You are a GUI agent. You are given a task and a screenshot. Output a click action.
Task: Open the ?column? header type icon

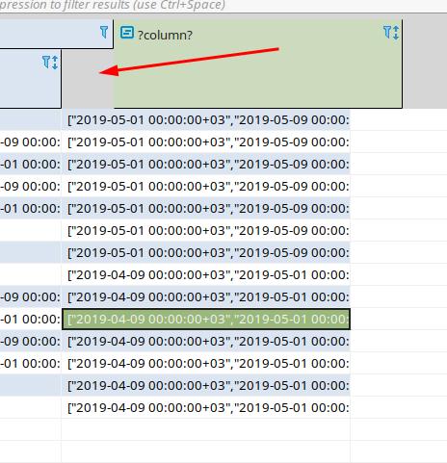127,33
